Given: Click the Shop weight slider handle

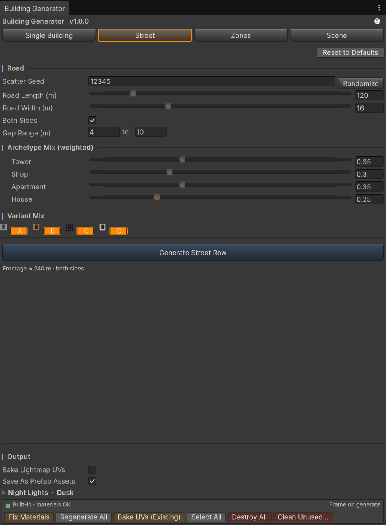Looking at the screenshot, I should coord(169,172).
